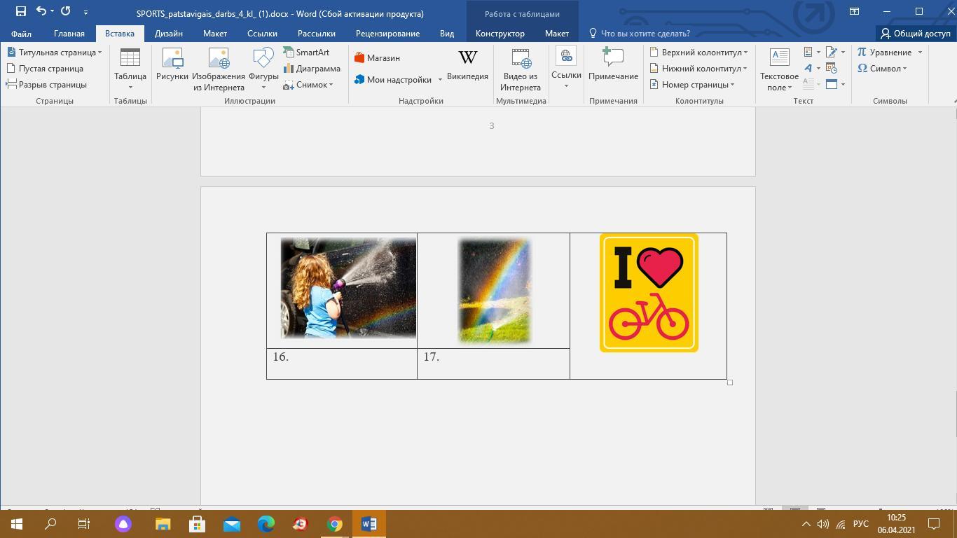Select the I love bicycle picture

(x=649, y=293)
